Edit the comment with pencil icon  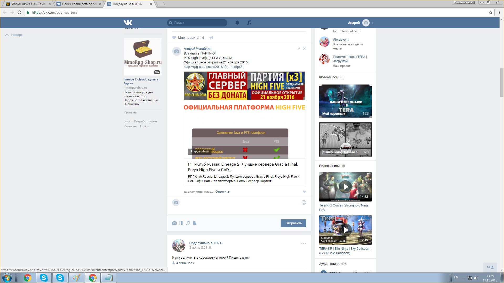pyautogui.click(x=299, y=49)
